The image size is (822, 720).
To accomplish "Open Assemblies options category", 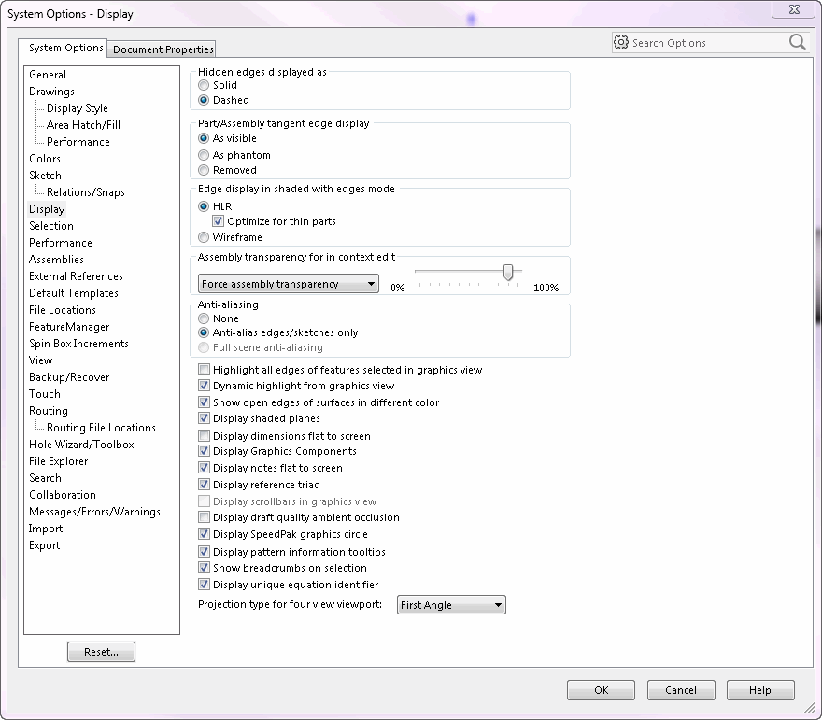I will point(56,260).
